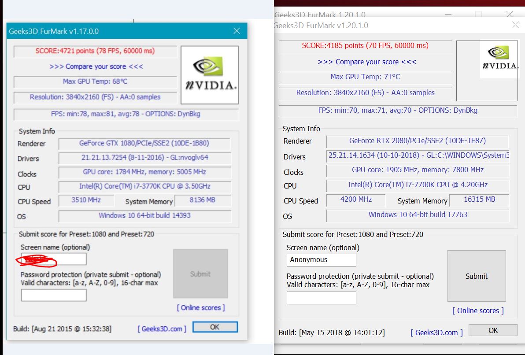This screenshot has width=525, height=355.
Task: Click the NVIDIA logo in FurMark v1.20.1.0
Action: point(499,59)
